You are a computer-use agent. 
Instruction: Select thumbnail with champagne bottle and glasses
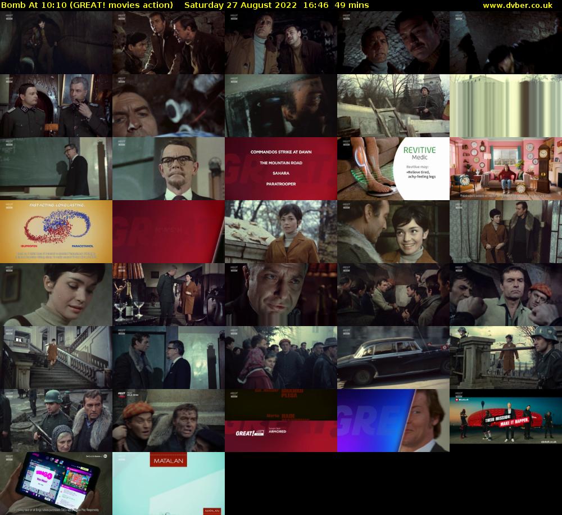point(169,295)
